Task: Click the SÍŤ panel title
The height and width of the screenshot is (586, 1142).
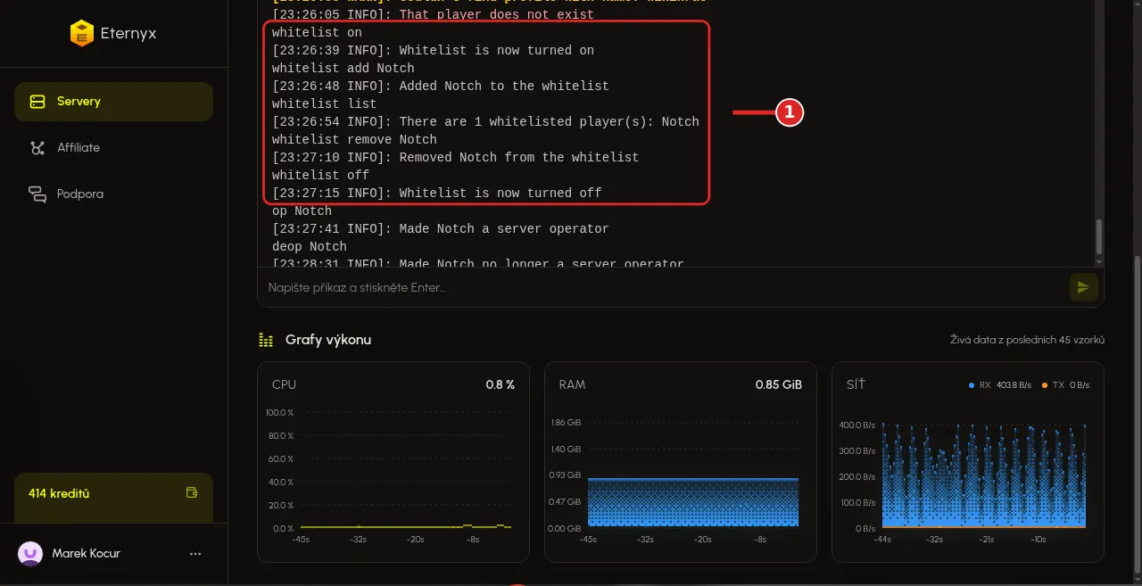Action: (x=856, y=384)
